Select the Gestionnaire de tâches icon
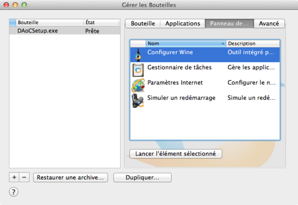298x205 pixels. point(138,69)
